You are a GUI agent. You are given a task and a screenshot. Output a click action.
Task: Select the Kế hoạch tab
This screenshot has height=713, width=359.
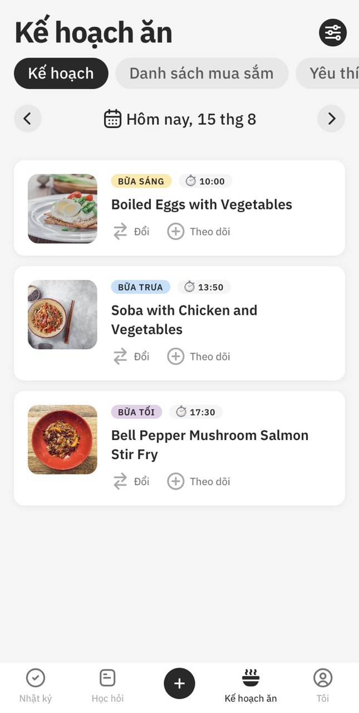pyautogui.click(x=61, y=74)
